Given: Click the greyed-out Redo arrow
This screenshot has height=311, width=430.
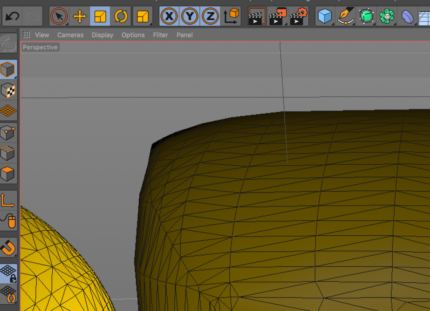Looking at the screenshot, I should tap(32, 16).
